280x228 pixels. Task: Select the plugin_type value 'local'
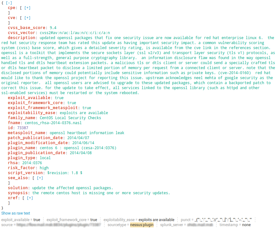coord(45,158)
